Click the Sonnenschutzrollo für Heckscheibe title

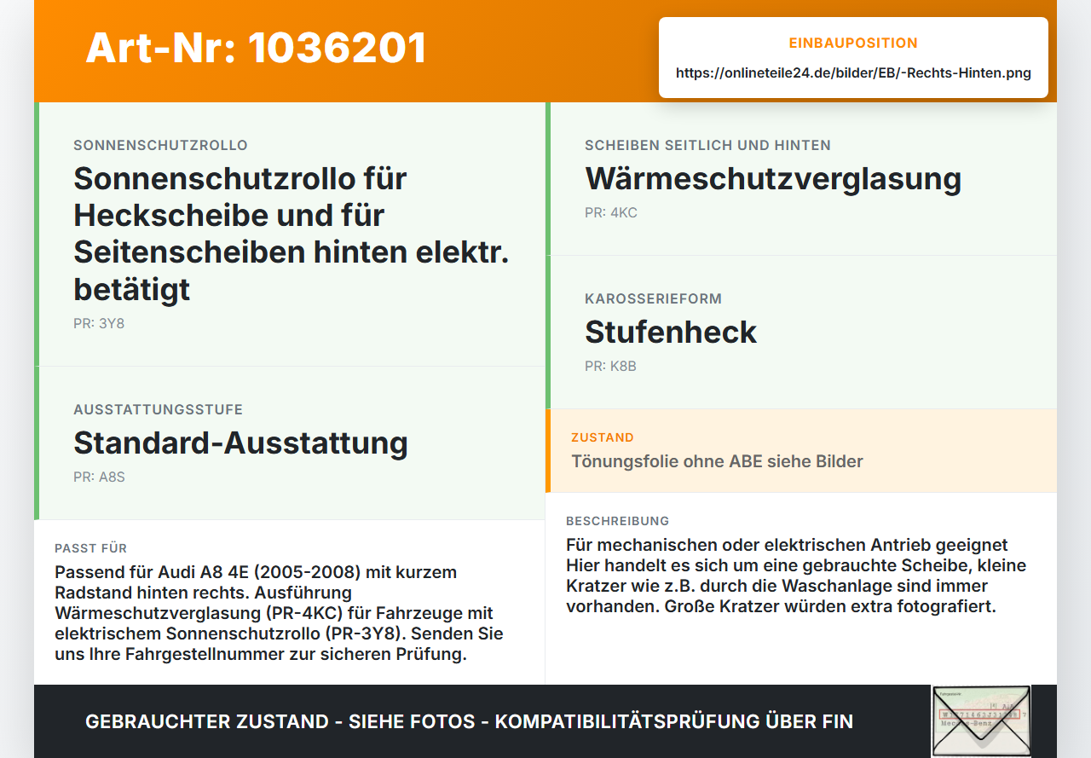pyautogui.click(x=292, y=234)
